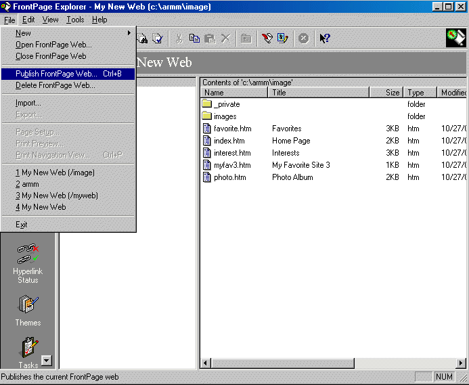Open the View menu
Viewport: 469px width, 385px height.
point(50,20)
